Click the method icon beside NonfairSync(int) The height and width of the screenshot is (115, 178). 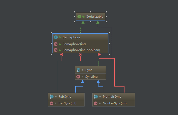click(96, 103)
